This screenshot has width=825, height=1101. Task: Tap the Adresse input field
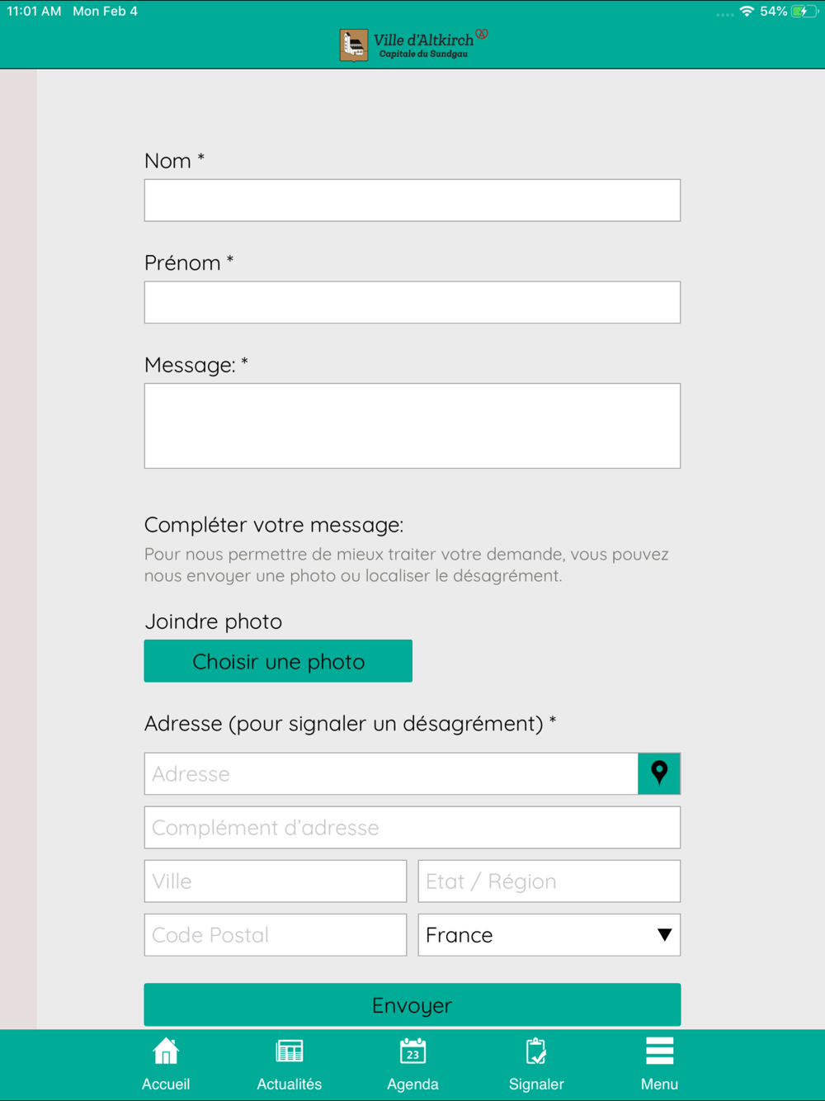pos(391,773)
